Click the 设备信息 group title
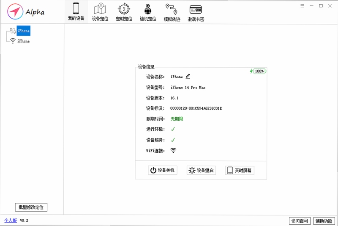 point(146,67)
